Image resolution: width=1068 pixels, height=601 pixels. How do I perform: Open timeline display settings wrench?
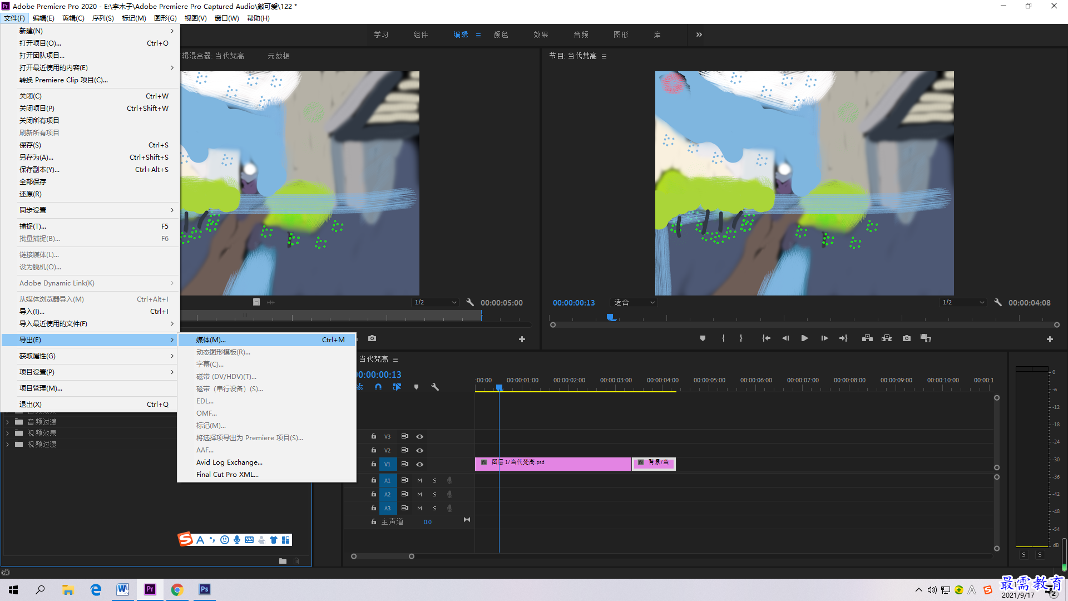point(435,387)
